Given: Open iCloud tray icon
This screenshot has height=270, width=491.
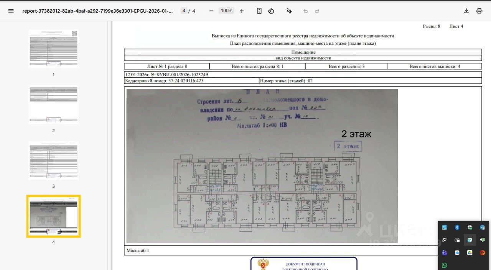Looking at the screenshot, I should click(x=457, y=253).
